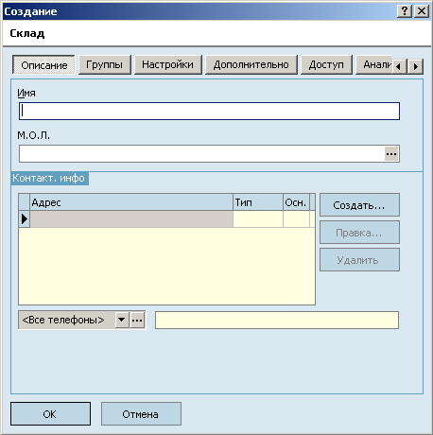This screenshot has width=433, height=435.
Task: Open the М.О.Л. browse ellipsis button
Action: click(391, 154)
